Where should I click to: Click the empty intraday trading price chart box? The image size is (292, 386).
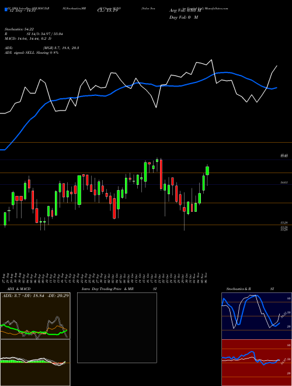click(x=117, y=328)
